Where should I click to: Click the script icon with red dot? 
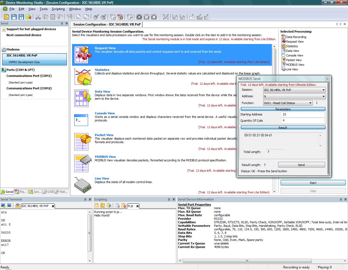(x=124, y=205)
